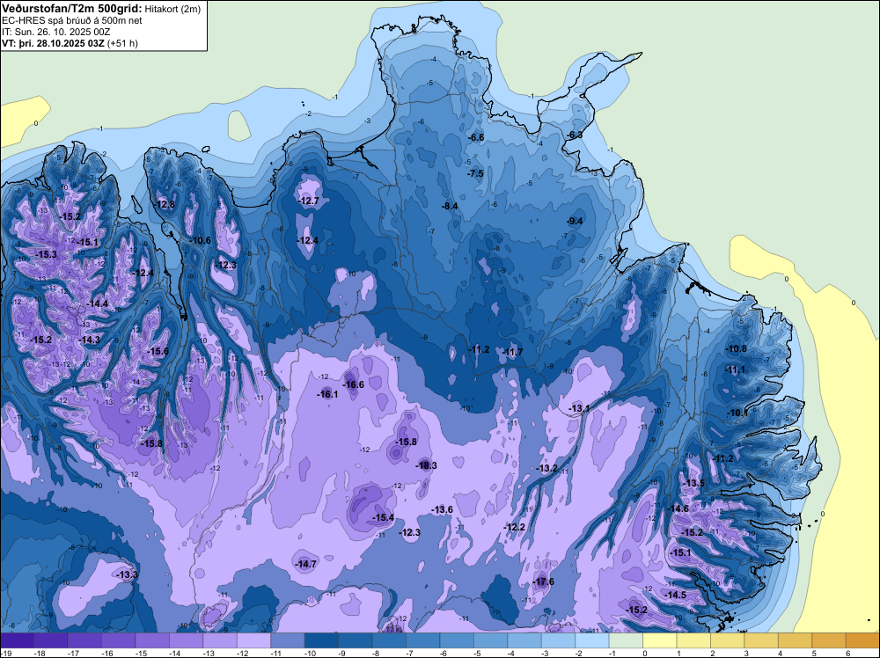
Task: Select the -10.6 temperature label
Action: 201,240
